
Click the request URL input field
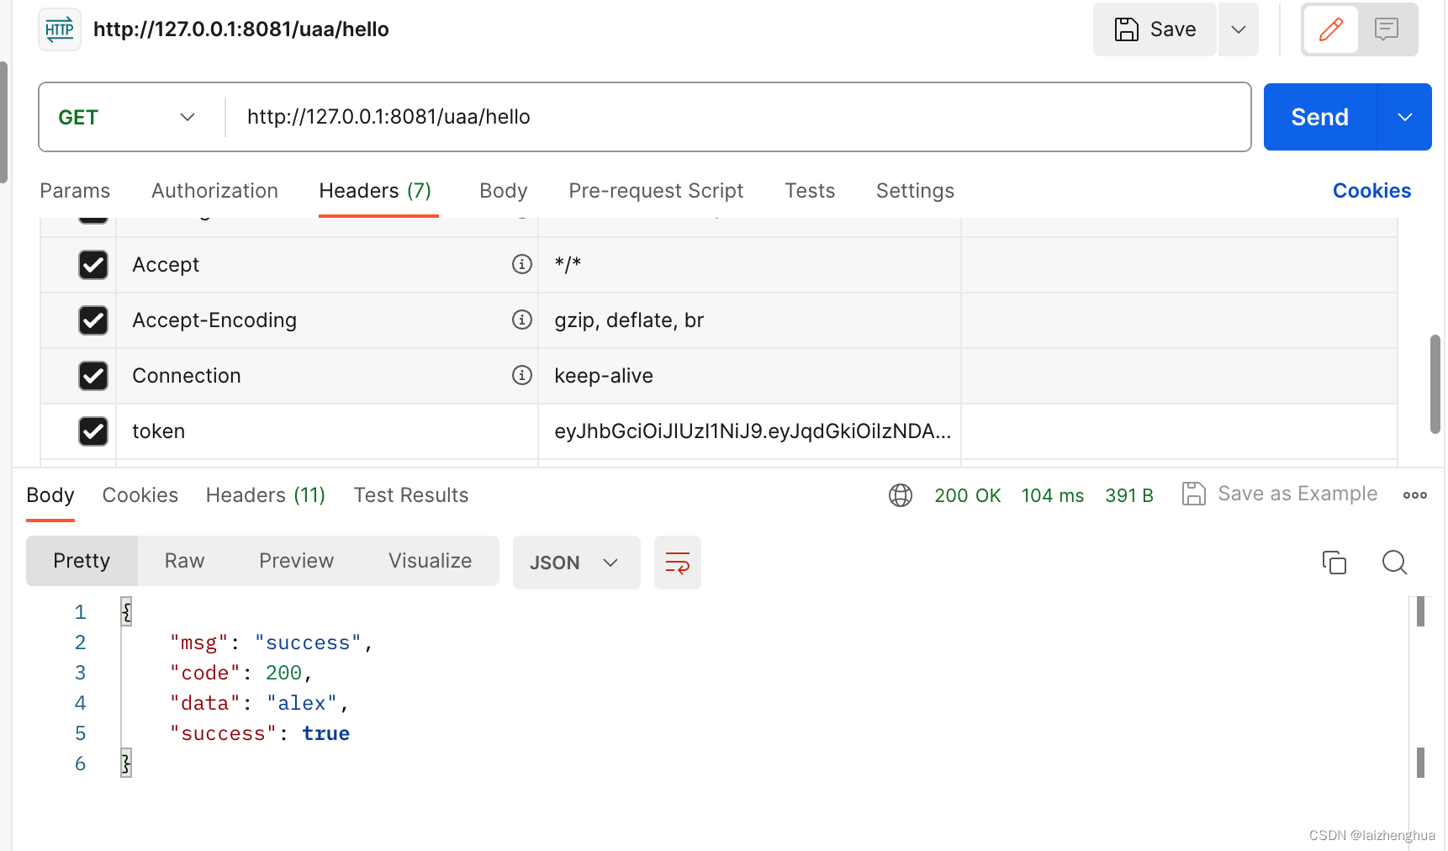point(738,117)
